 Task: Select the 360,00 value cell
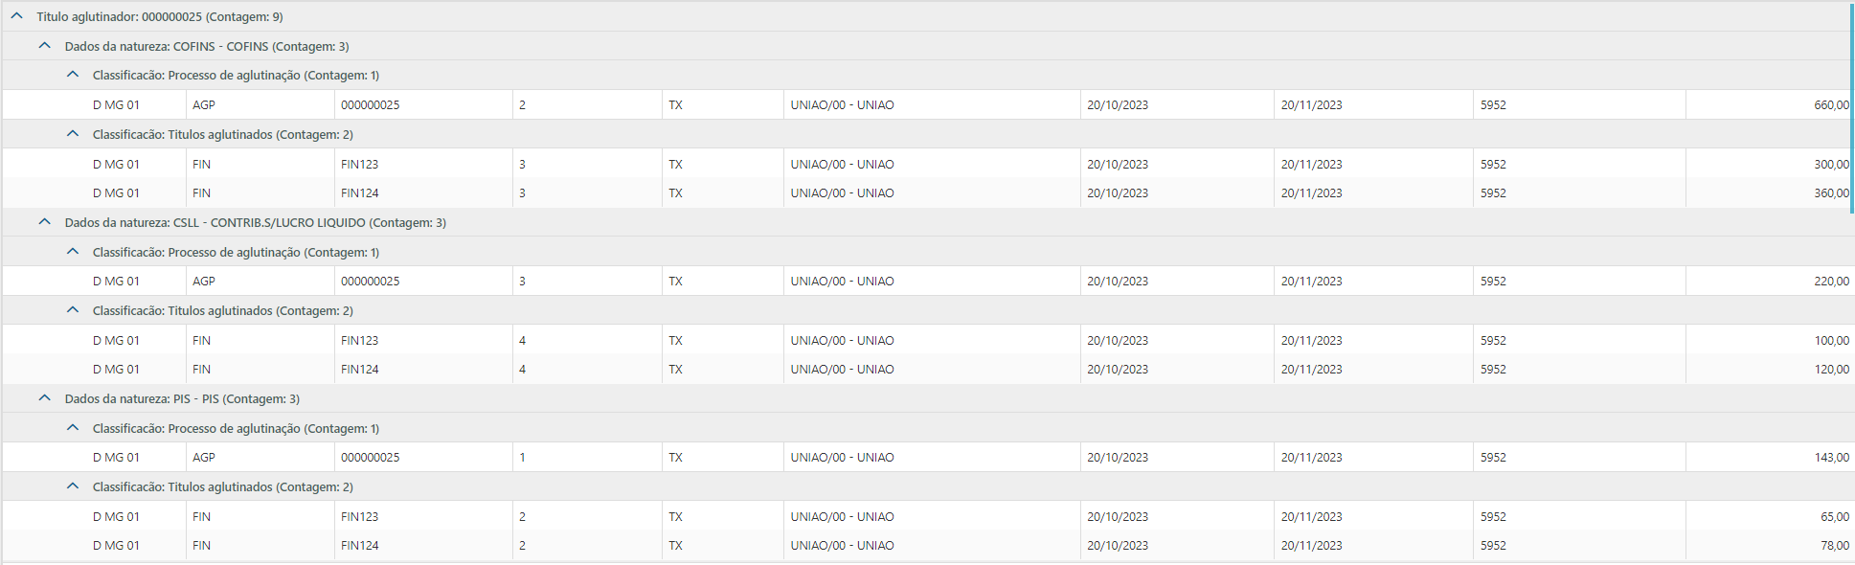(1830, 193)
